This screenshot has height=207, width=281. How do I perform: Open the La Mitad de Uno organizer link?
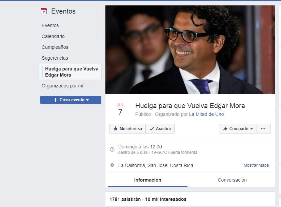pos(206,114)
